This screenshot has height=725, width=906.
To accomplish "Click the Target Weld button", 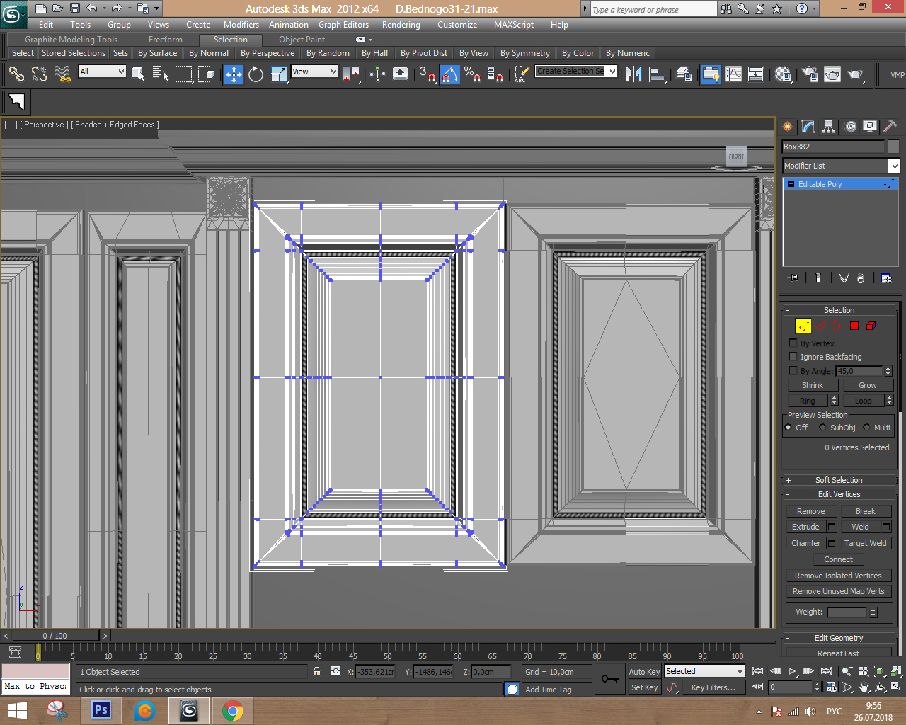I will click(x=865, y=543).
